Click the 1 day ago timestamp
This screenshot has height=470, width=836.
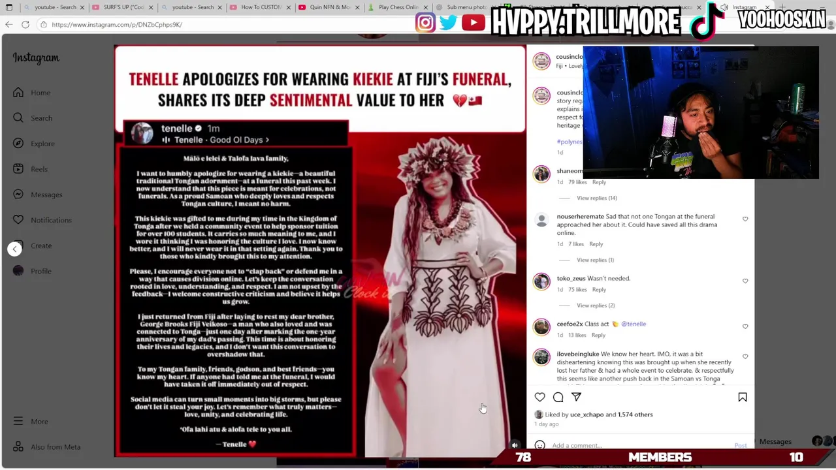click(546, 424)
